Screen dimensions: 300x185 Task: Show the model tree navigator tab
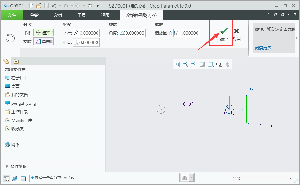(6, 61)
